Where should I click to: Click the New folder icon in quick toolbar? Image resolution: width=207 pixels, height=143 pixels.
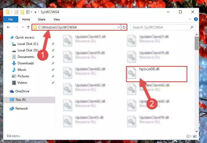coord(22,12)
